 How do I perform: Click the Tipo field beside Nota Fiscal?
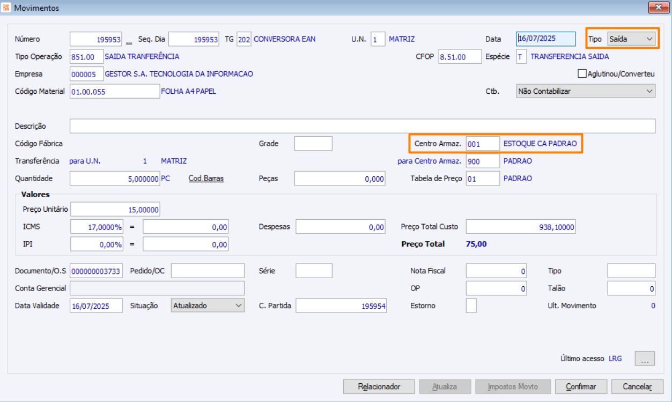coord(631,271)
